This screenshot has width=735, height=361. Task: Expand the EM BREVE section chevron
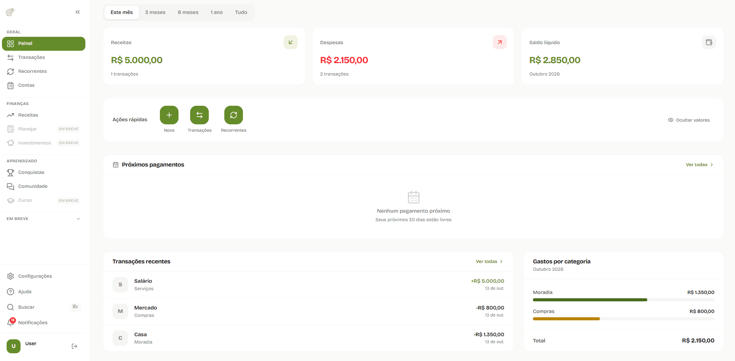[78, 219]
